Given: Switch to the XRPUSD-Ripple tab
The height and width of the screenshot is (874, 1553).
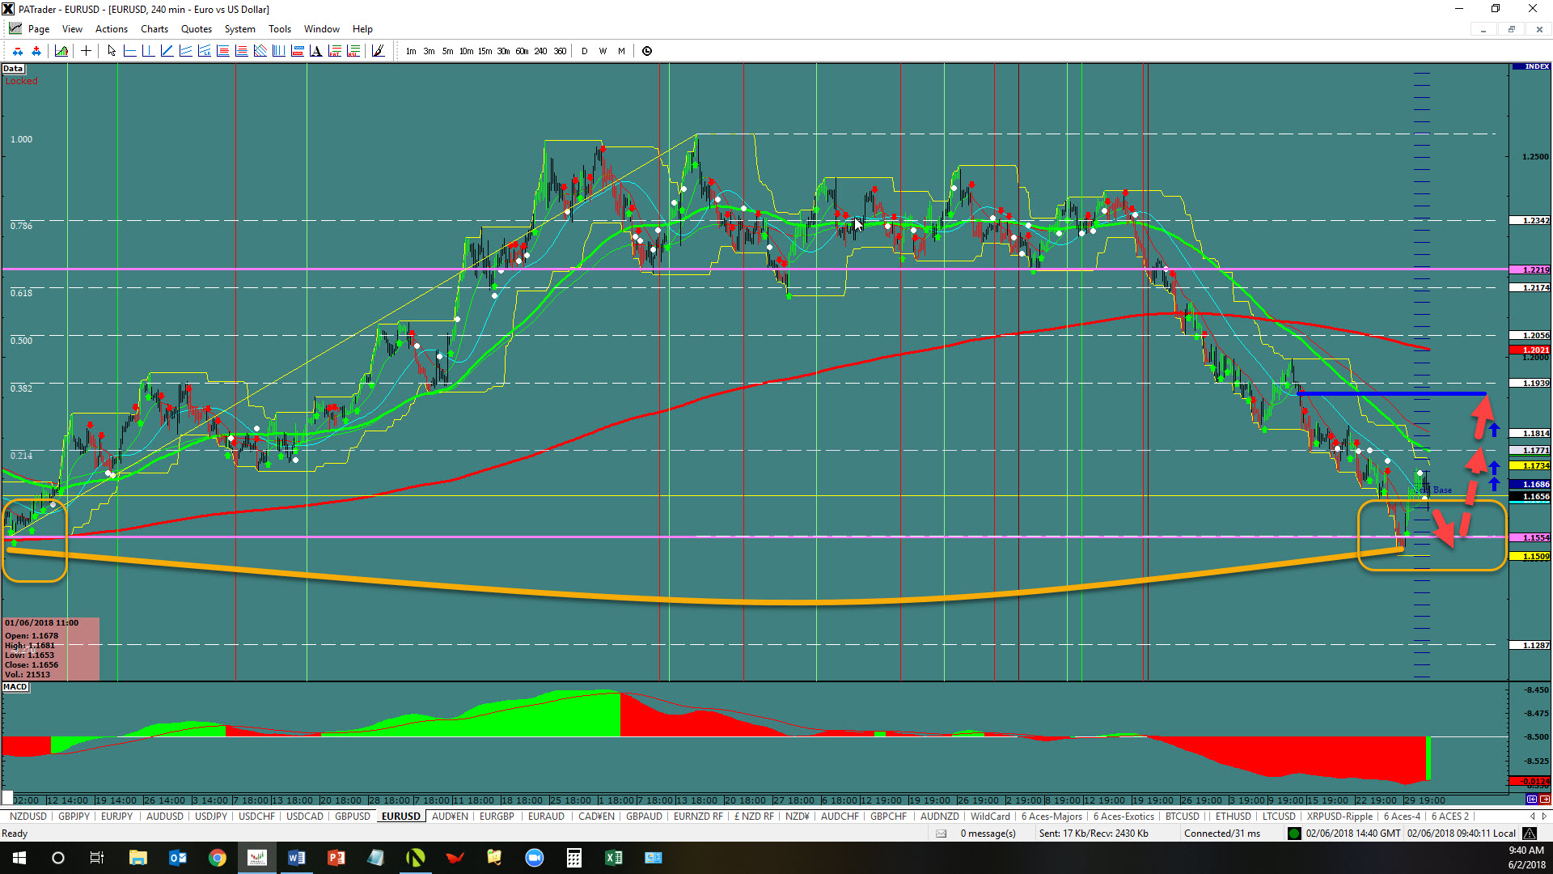Looking at the screenshot, I should click(1339, 817).
